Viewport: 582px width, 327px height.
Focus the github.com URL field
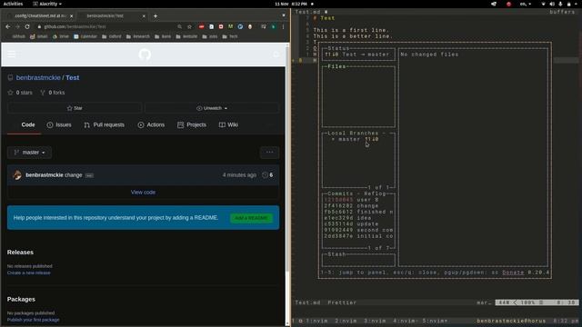coord(107,26)
